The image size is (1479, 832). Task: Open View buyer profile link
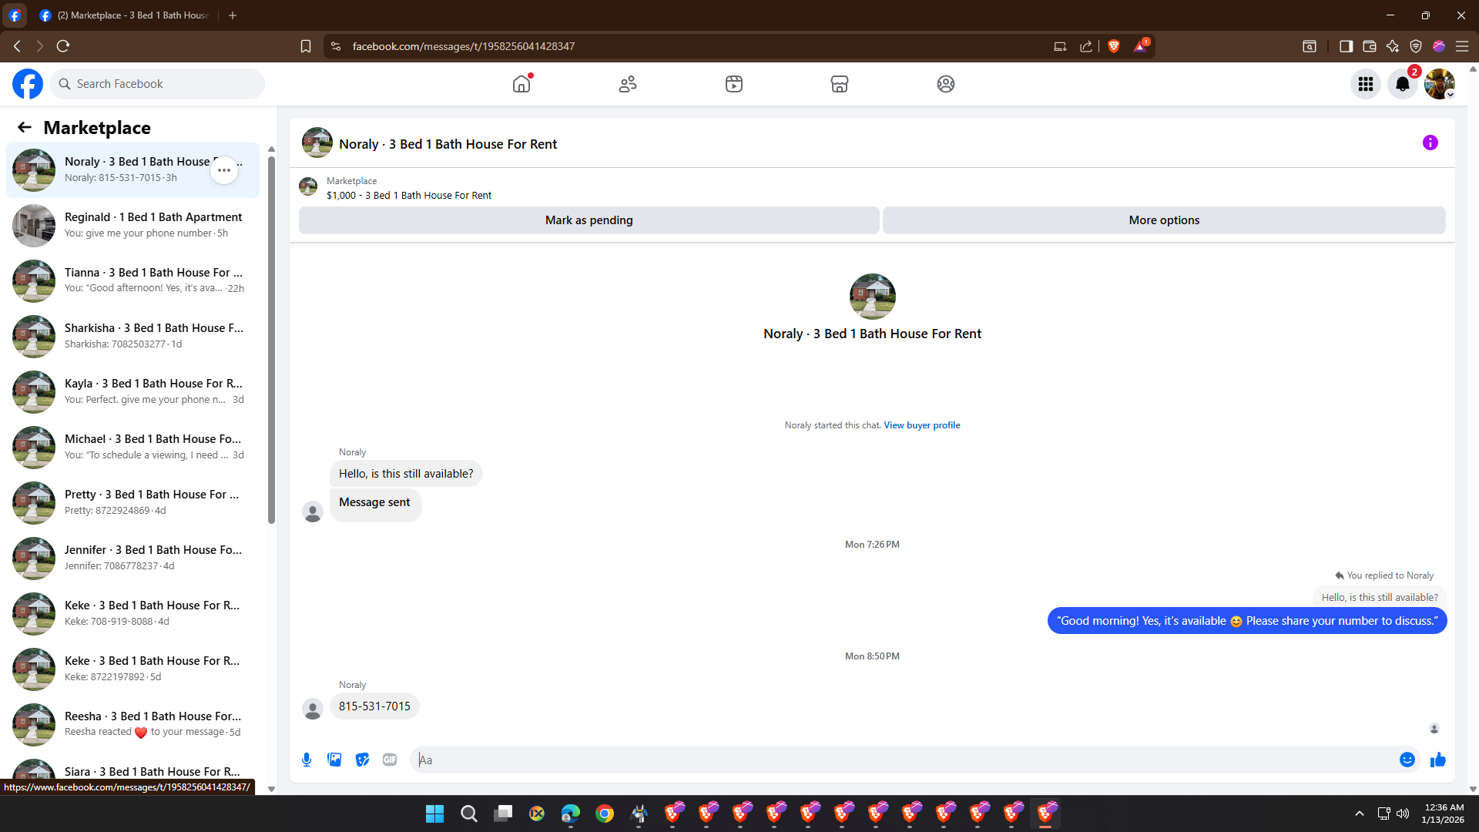(x=921, y=425)
